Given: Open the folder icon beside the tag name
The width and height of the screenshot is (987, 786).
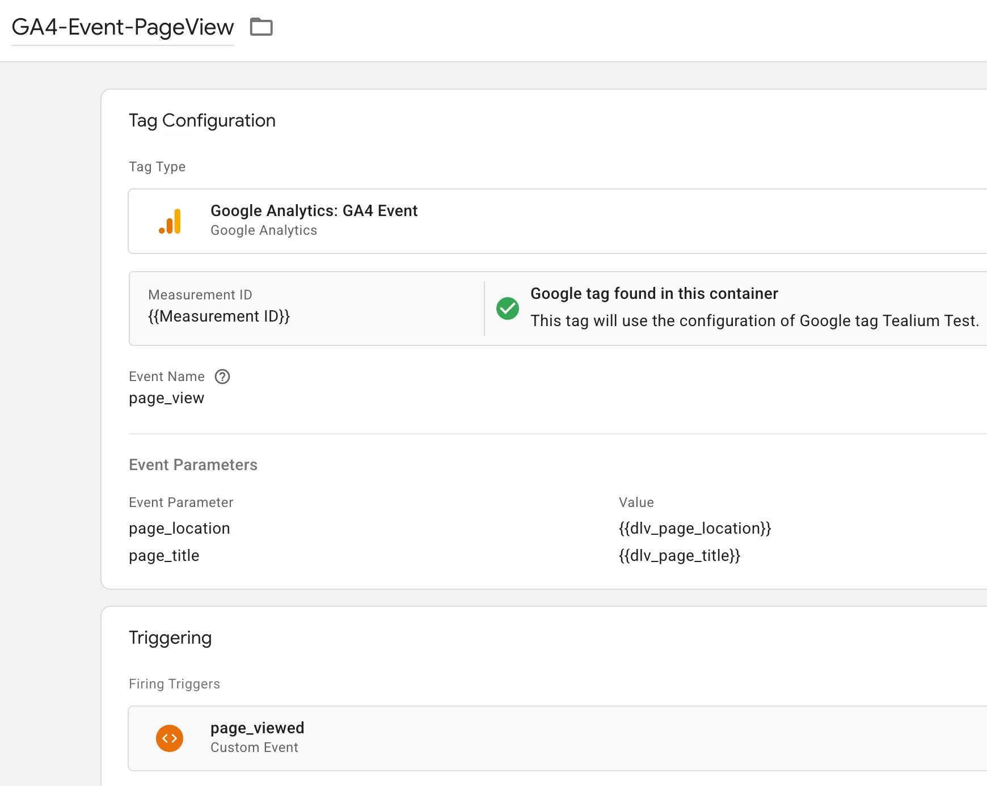Looking at the screenshot, I should click(261, 27).
